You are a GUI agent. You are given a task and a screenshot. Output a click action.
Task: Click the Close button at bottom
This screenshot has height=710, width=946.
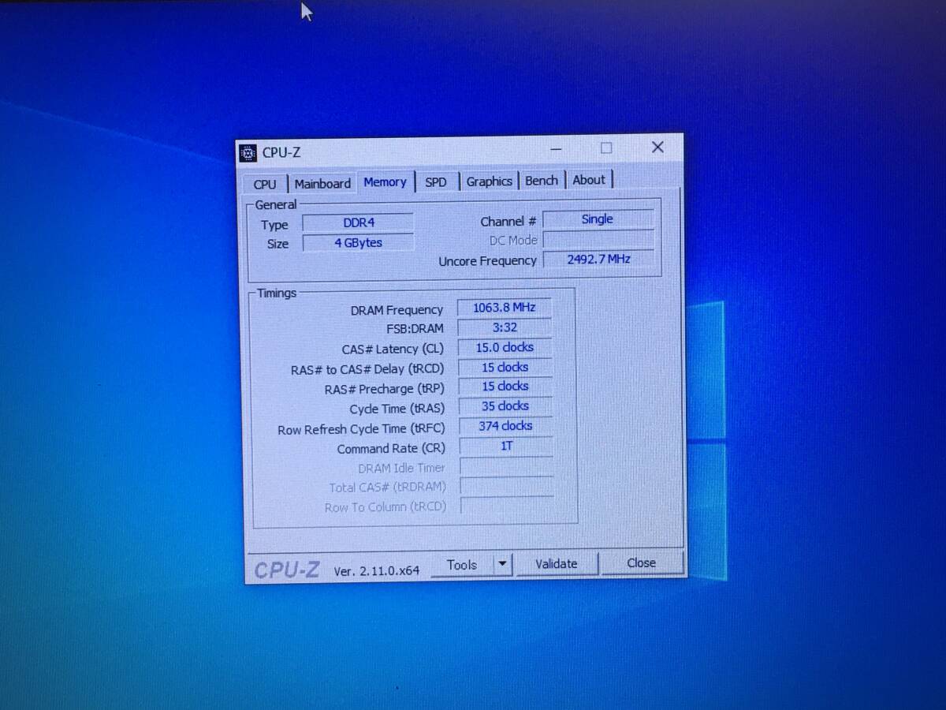pyautogui.click(x=641, y=563)
